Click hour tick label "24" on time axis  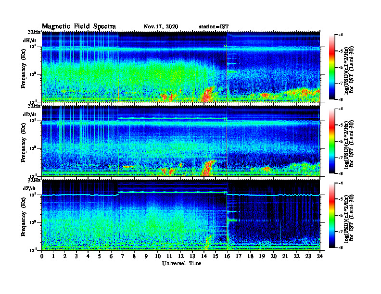click(x=320, y=256)
